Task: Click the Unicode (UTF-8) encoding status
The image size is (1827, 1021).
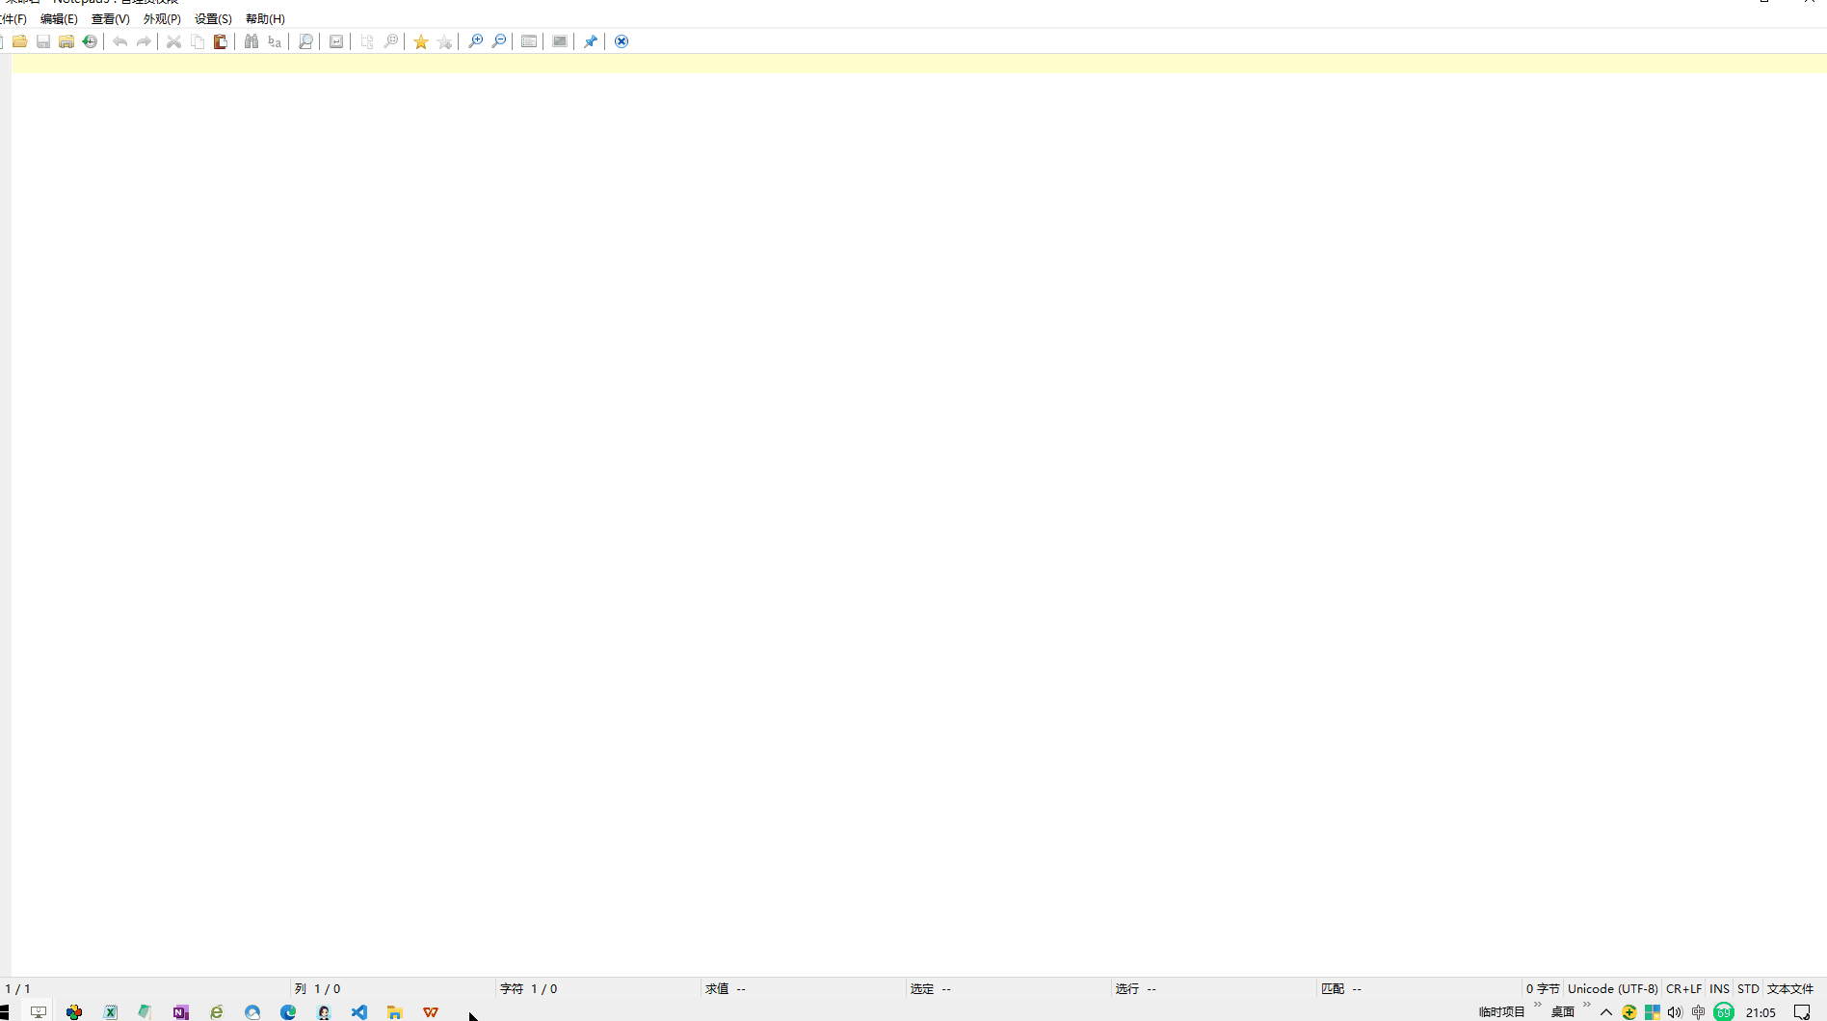Action: pos(1612,988)
